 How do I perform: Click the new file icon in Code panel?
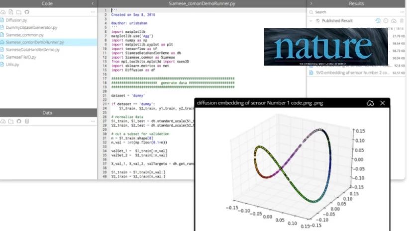click(10, 11)
